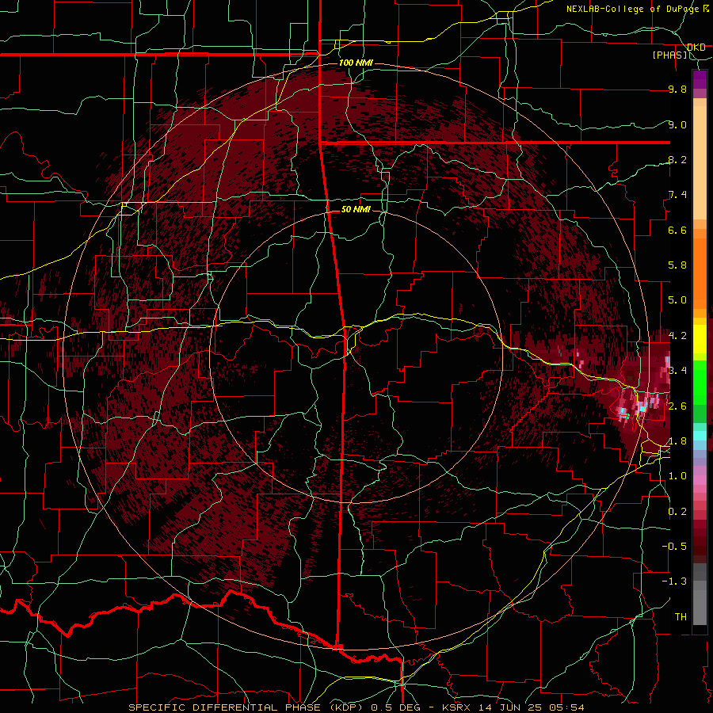Image resolution: width=713 pixels, height=713 pixels.
Task: Select the -0.5 scale value
Action: click(676, 547)
